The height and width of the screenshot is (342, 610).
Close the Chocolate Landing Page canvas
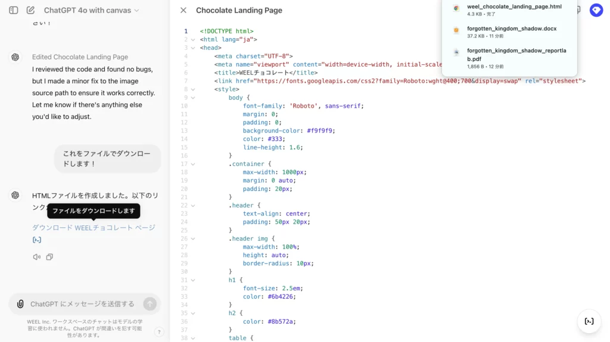[183, 10]
